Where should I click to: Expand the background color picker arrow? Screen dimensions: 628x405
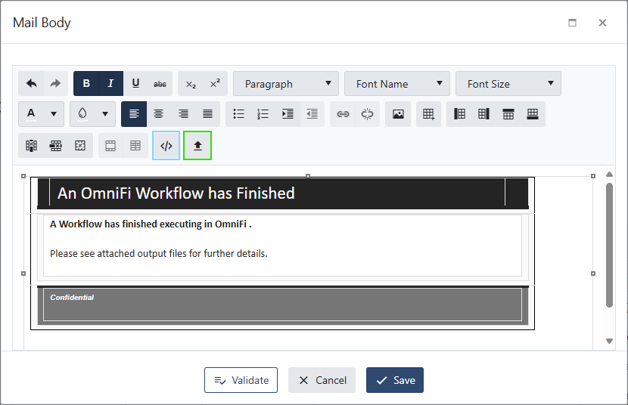click(x=105, y=114)
